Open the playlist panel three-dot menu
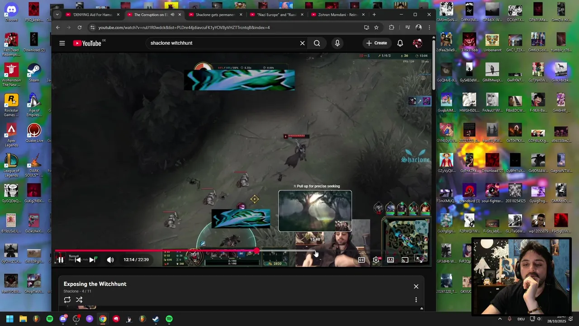 (x=416, y=300)
